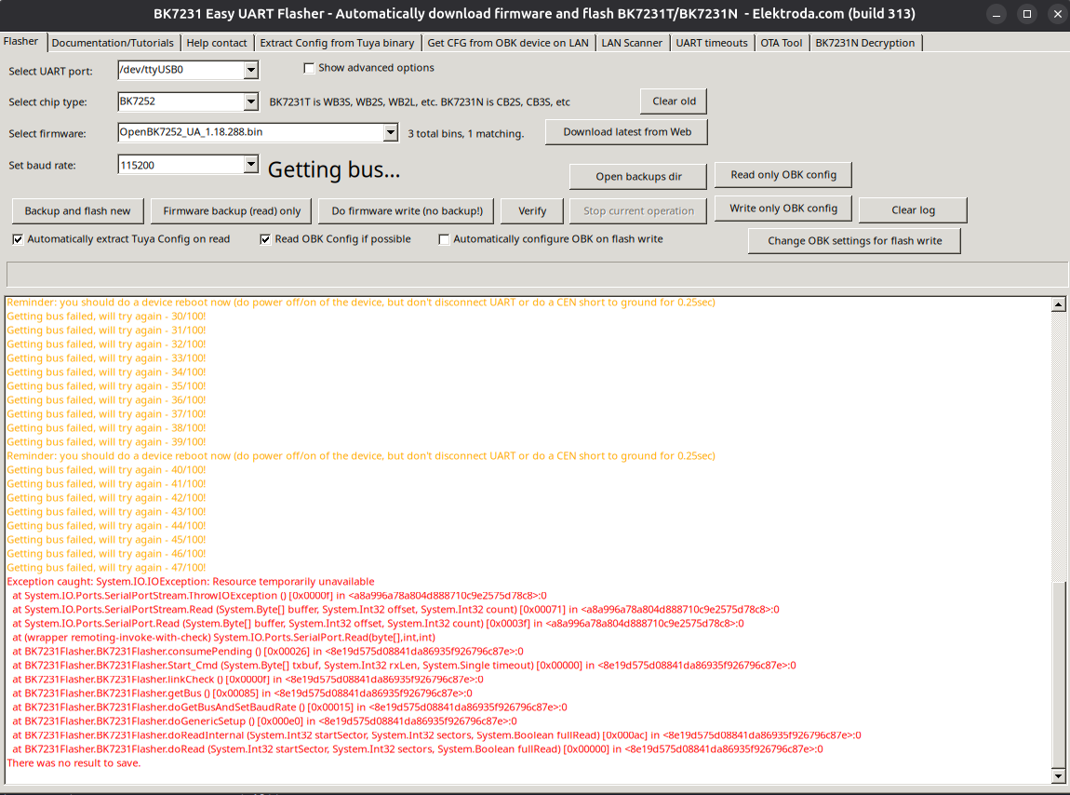1070x795 pixels.
Task: Click the 'Select chip type:' label
Action: click(x=47, y=102)
